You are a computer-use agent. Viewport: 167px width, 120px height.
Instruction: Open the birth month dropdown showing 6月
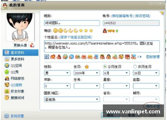(117, 73)
